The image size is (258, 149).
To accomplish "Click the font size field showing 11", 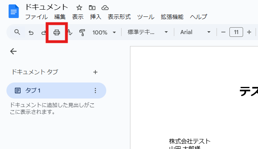I will pyautogui.click(x=236, y=32).
